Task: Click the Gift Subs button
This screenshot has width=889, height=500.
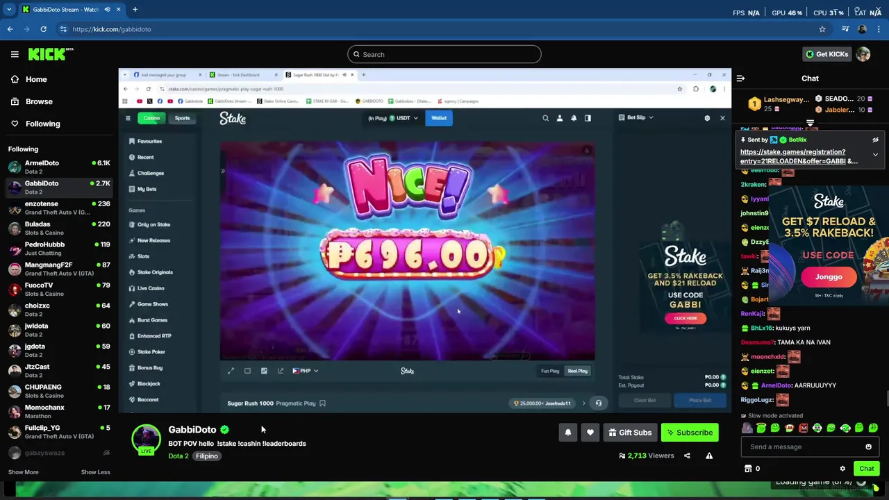Action: pos(630,433)
